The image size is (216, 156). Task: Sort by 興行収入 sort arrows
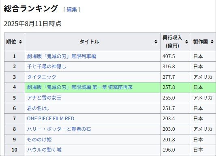pos(186,42)
